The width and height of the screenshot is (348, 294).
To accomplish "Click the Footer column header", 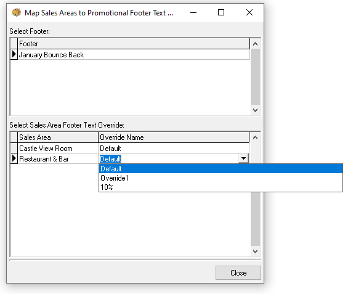I will coord(134,44).
